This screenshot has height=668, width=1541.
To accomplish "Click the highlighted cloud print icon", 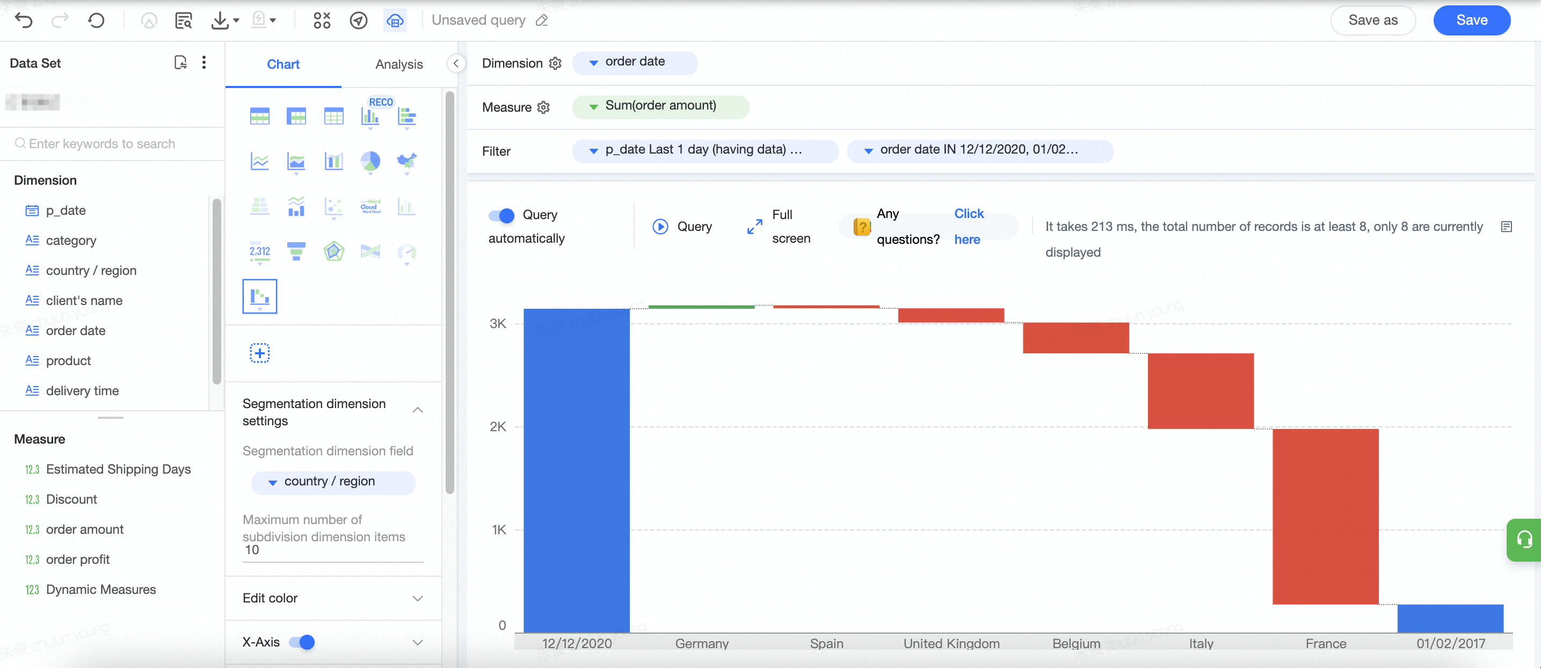I will click(395, 20).
